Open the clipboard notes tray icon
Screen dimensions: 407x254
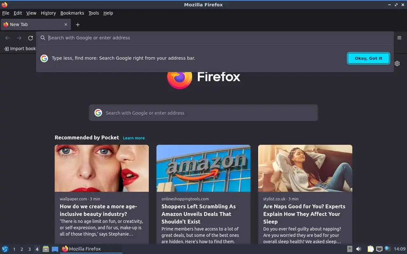370,249
